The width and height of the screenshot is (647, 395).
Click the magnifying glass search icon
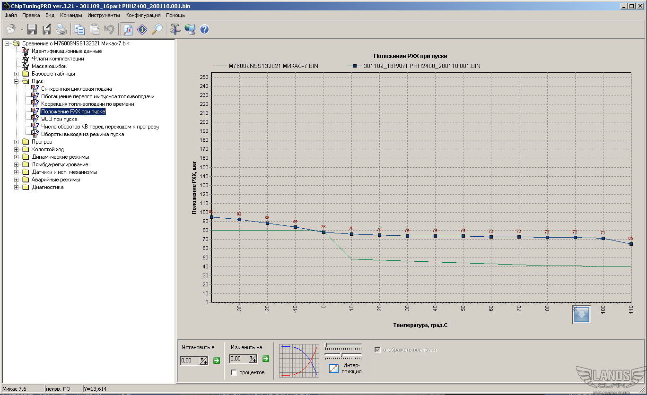157,30
